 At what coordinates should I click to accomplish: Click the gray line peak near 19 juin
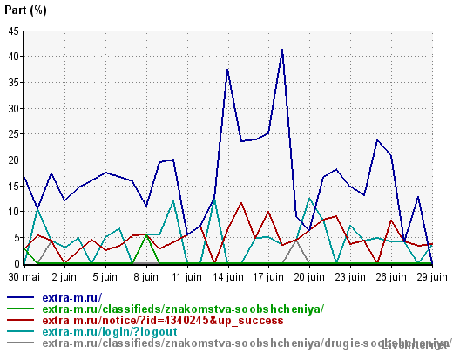click(x=295, y=241)
